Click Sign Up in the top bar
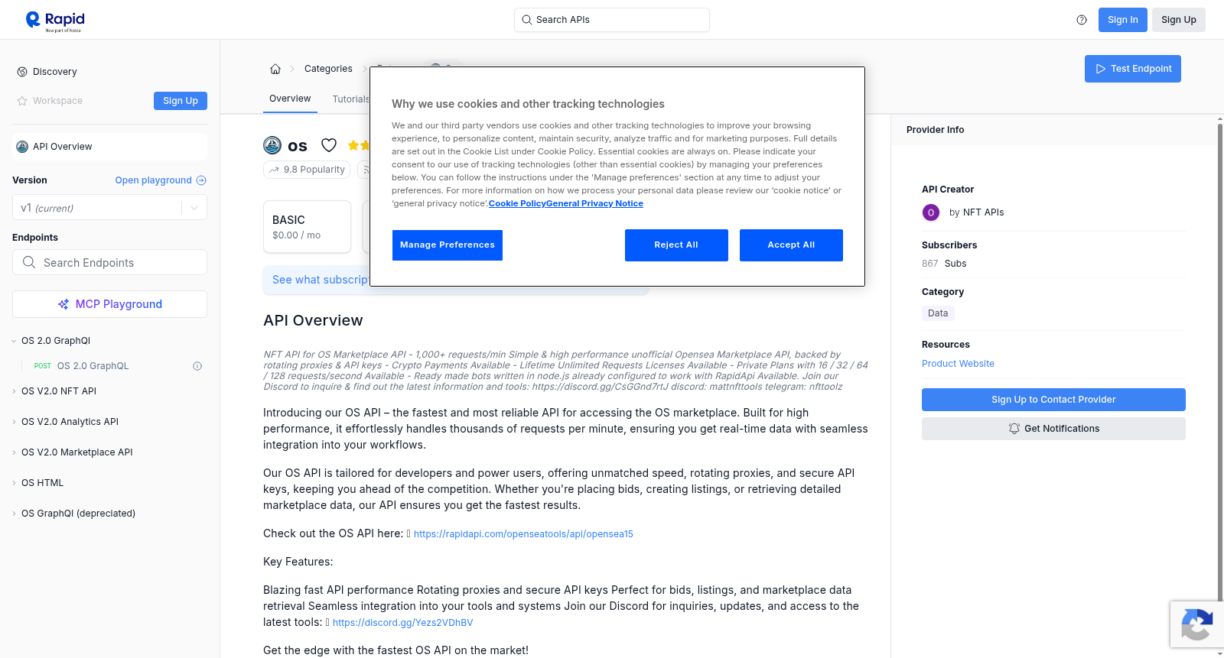 1179,20
